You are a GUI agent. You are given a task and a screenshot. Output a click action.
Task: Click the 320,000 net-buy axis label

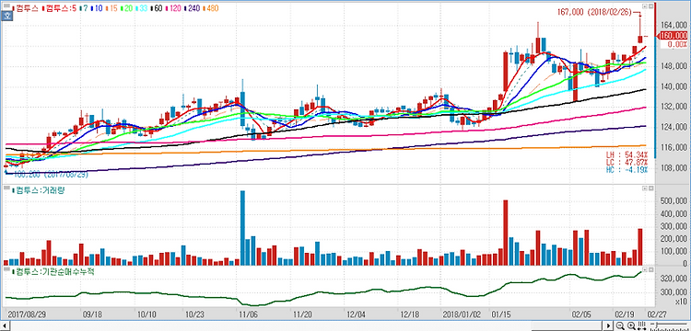click(673, 279)
